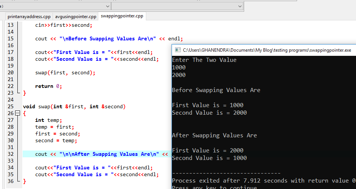This screenshot has height=189, width=356.
Task: Click 'Before Swapping Values Are' in console
Action: point(216,90)
